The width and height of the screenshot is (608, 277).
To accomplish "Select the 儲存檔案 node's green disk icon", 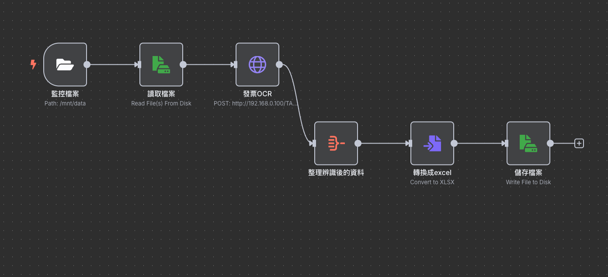I will tap(528, 143).
